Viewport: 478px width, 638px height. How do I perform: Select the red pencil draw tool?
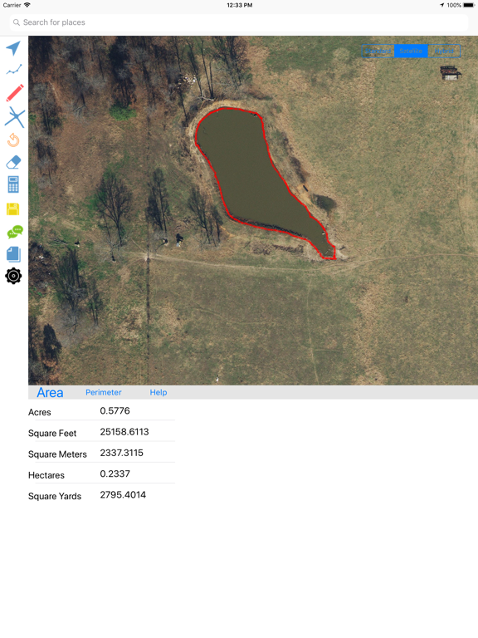pos(15,93)
